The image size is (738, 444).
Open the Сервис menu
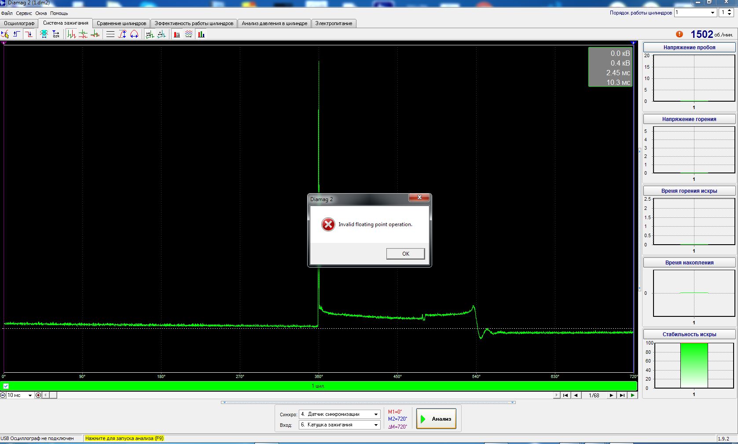point(24,13)
